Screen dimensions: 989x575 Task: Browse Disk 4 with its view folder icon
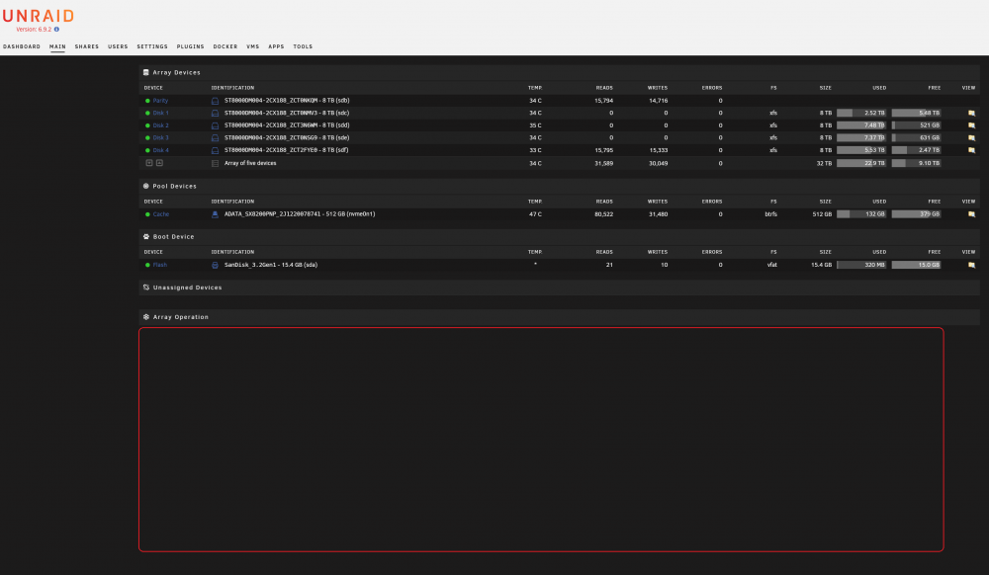pos(971,150)
